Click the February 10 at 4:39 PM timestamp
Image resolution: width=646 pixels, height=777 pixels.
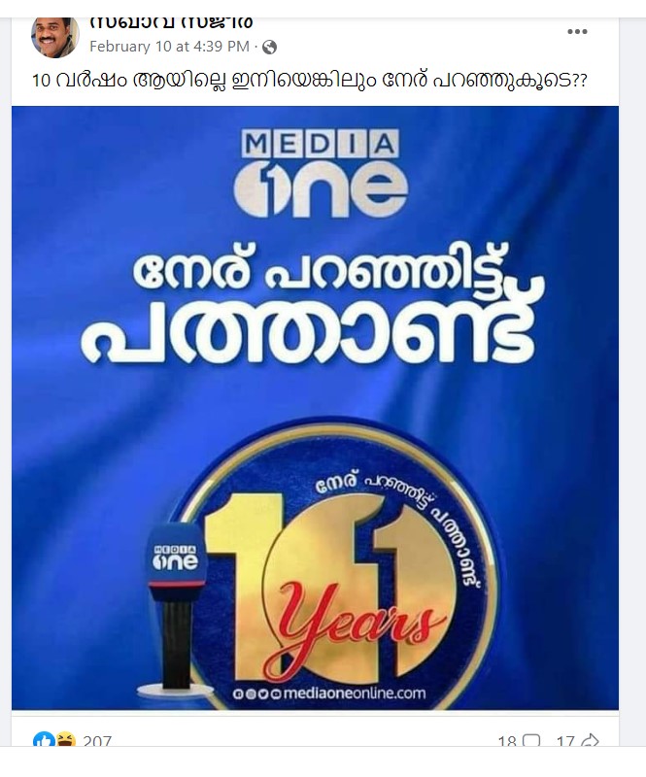point(170,47)
